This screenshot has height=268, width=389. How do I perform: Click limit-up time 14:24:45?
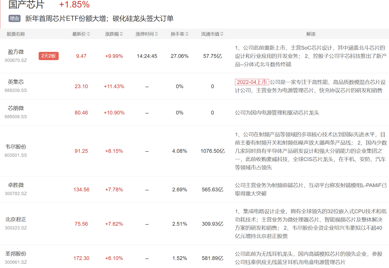[x=147, y=56]
